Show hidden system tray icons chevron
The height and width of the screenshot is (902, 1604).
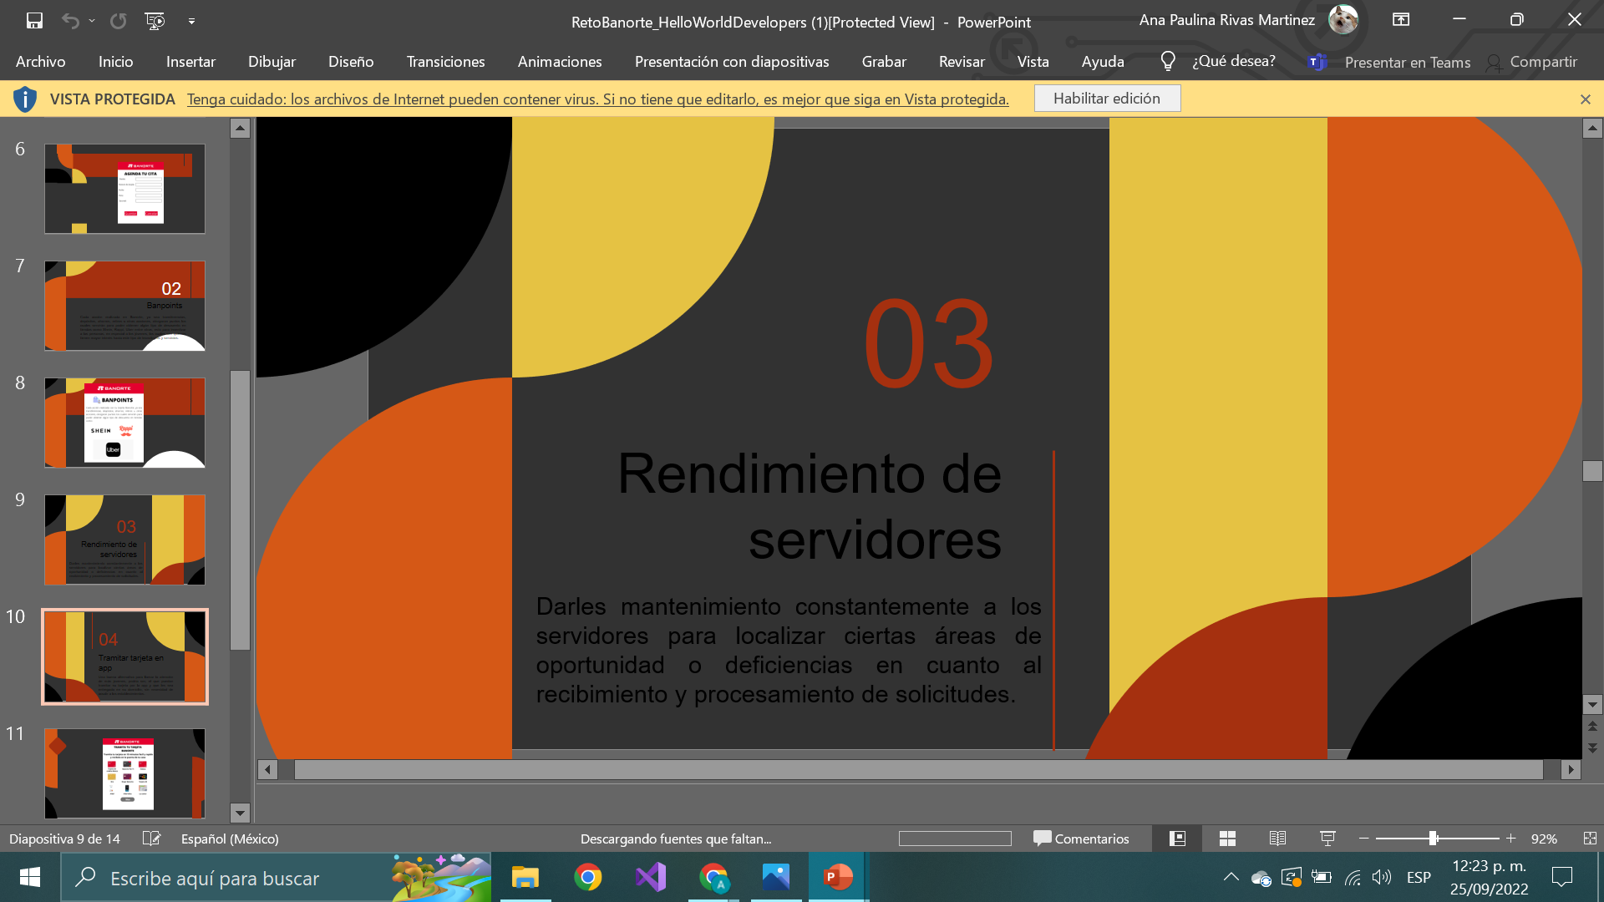(1231, 877)
